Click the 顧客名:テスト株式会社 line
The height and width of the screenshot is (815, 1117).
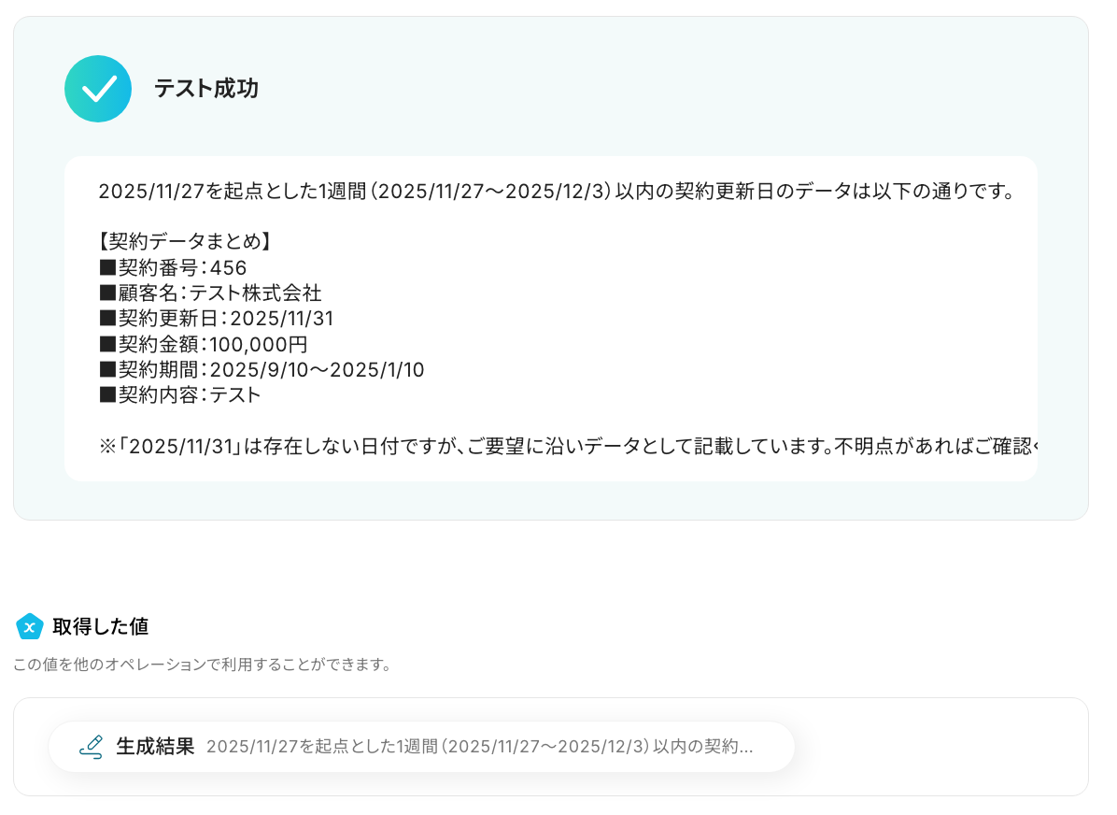click(211, 293)
